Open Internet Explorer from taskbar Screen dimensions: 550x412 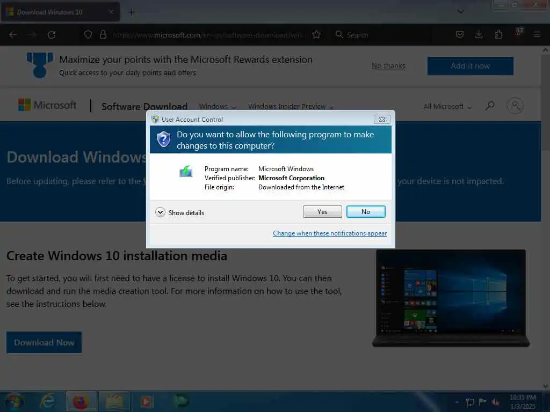click(47, 401)
